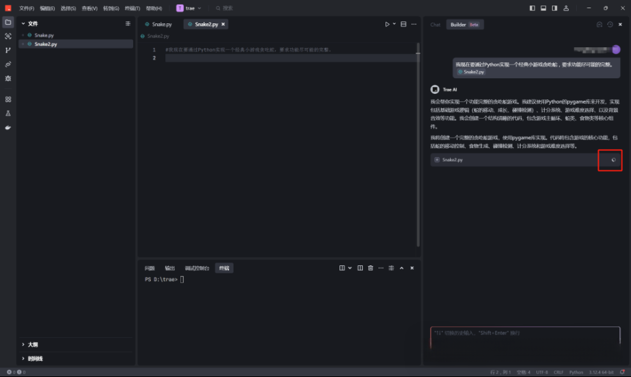Select the 输出 output panel tab
Image resolution: width=631 pixels, height=377 pixels.
point(169,268)
